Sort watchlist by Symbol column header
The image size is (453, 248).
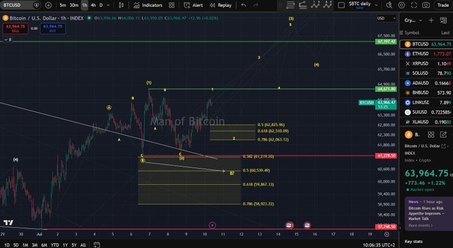(x=412, y=33)
